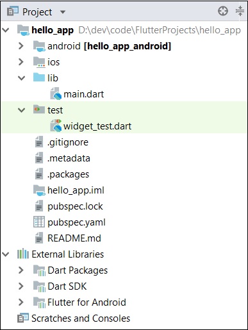Select the pubspec.yaml file

click(76, 222)
